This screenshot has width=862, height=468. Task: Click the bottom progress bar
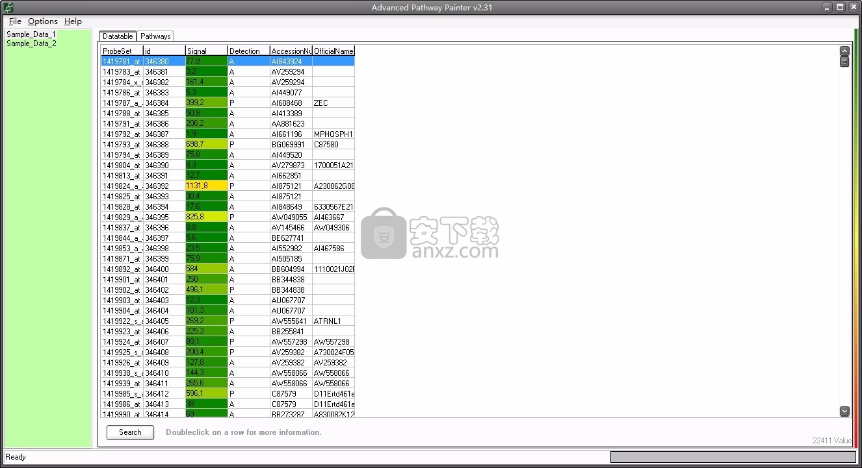click(733, 457)
